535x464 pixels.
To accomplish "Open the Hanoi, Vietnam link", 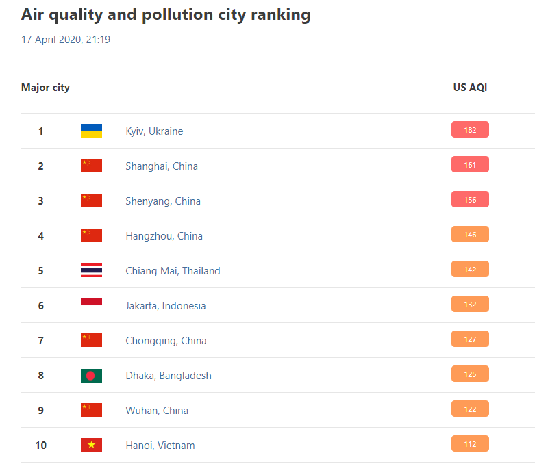I will pyautogui.click(x=160, y=446).
